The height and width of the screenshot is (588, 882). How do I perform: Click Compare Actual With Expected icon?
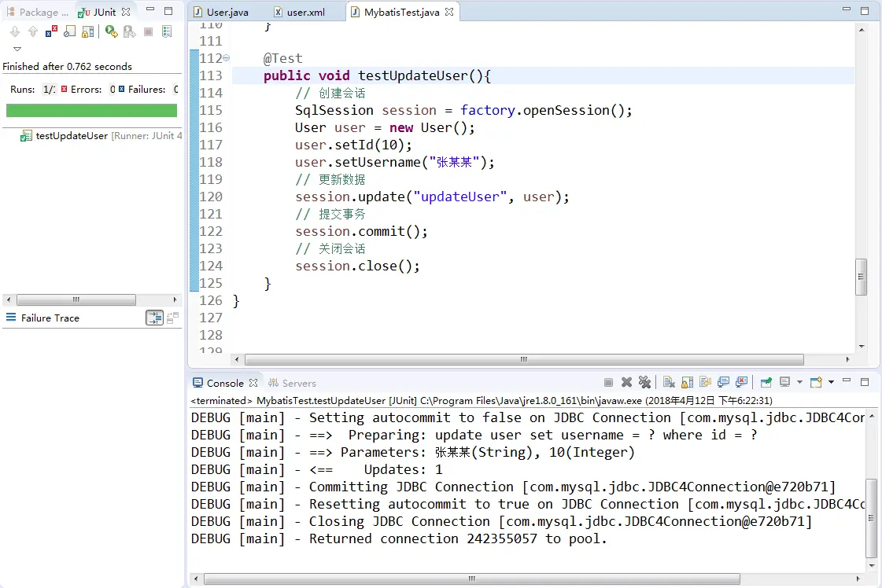point(172,318)
